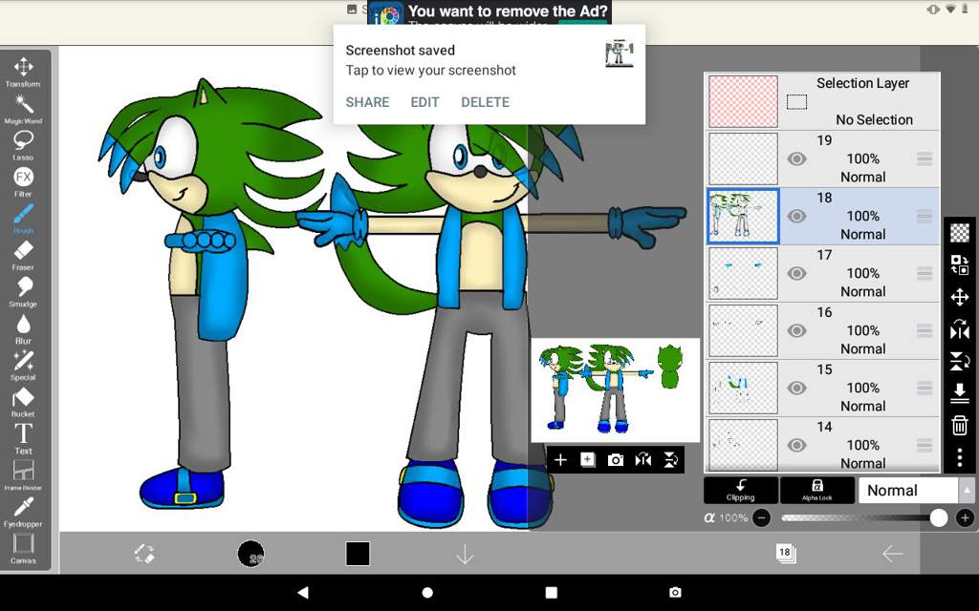
Task: Hide layer 15 with eye icon
Action: [x=796, y=389]
